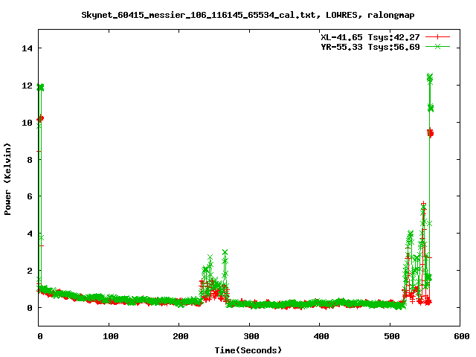Click the Power (Kelvin) y-axis label
476x357 pixels.
7,179
